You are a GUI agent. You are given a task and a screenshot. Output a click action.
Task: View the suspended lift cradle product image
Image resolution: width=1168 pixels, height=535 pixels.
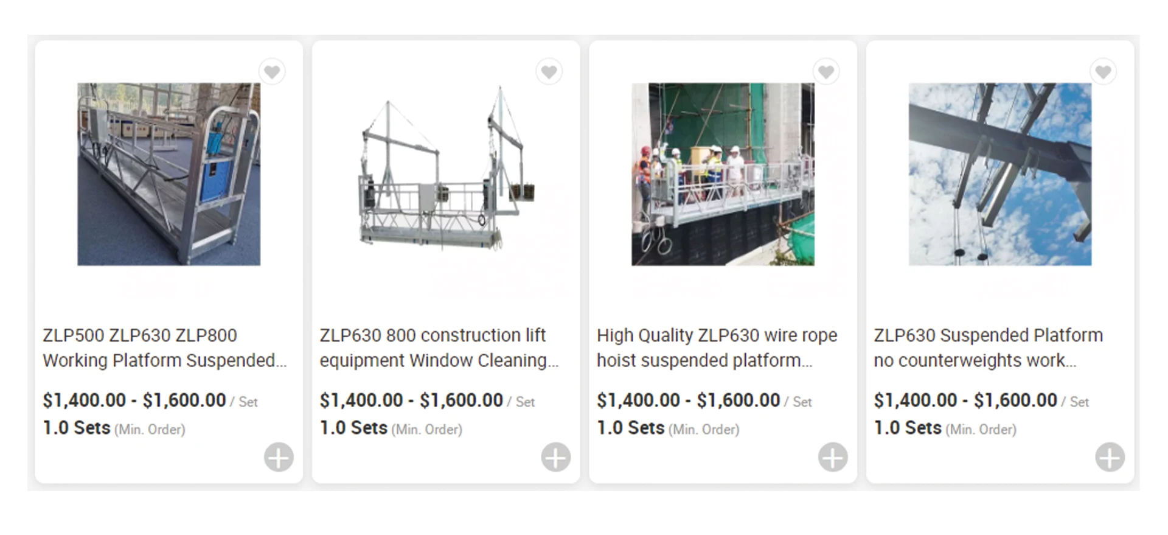click(446, 174)
